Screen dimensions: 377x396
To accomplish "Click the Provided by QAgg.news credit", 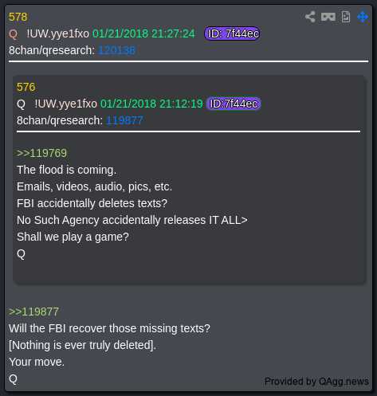I will [316, 382].
